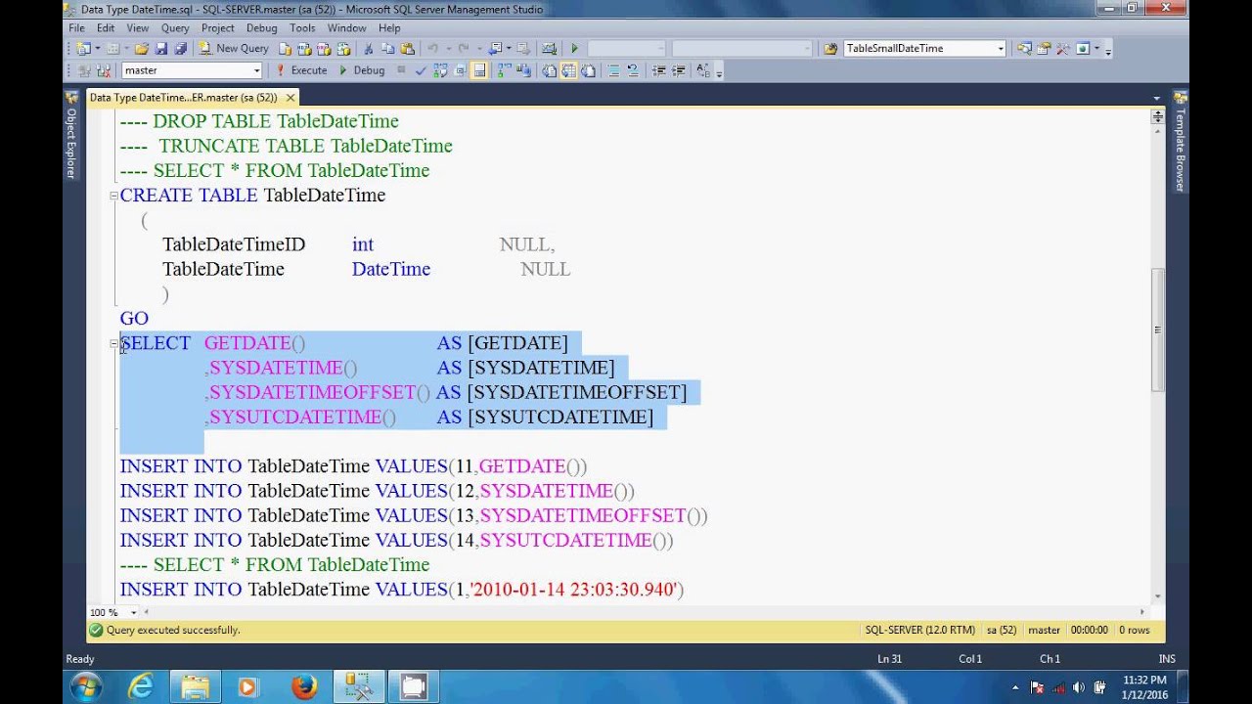This screenshot has width=1252, height=704.
Task: Open the Toolbox wrench icon
Action: tap(1062, 48)
